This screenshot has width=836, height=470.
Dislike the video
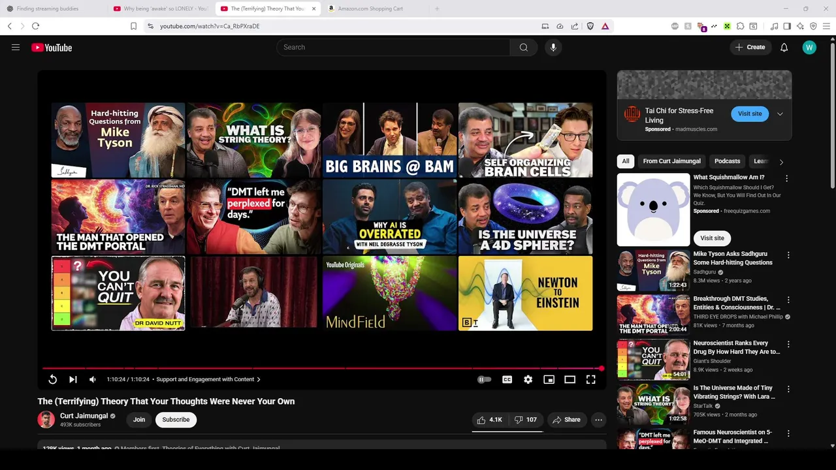tap(525, 420)
